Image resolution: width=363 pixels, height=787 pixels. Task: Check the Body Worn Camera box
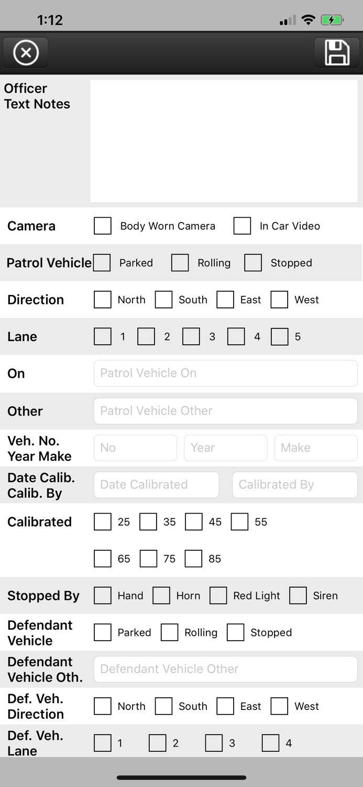pos(103,226)
